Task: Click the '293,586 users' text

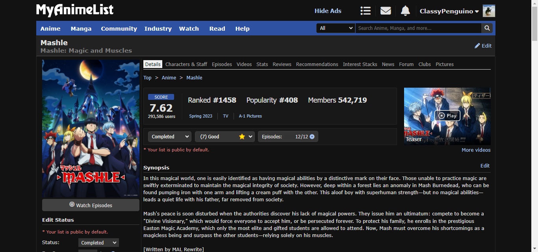Action: click(161, 116)
